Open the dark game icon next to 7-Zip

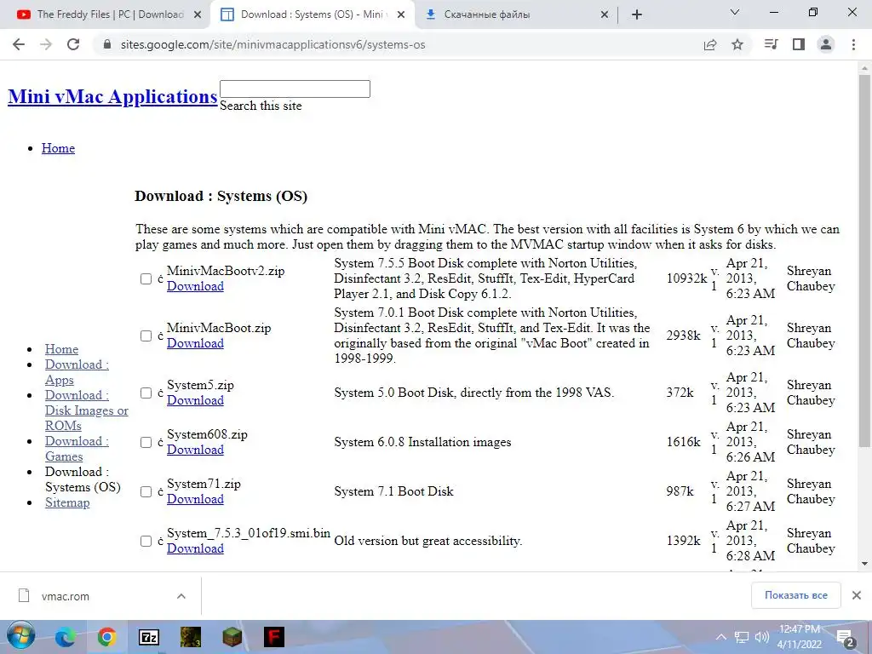[x=190, y=637]
